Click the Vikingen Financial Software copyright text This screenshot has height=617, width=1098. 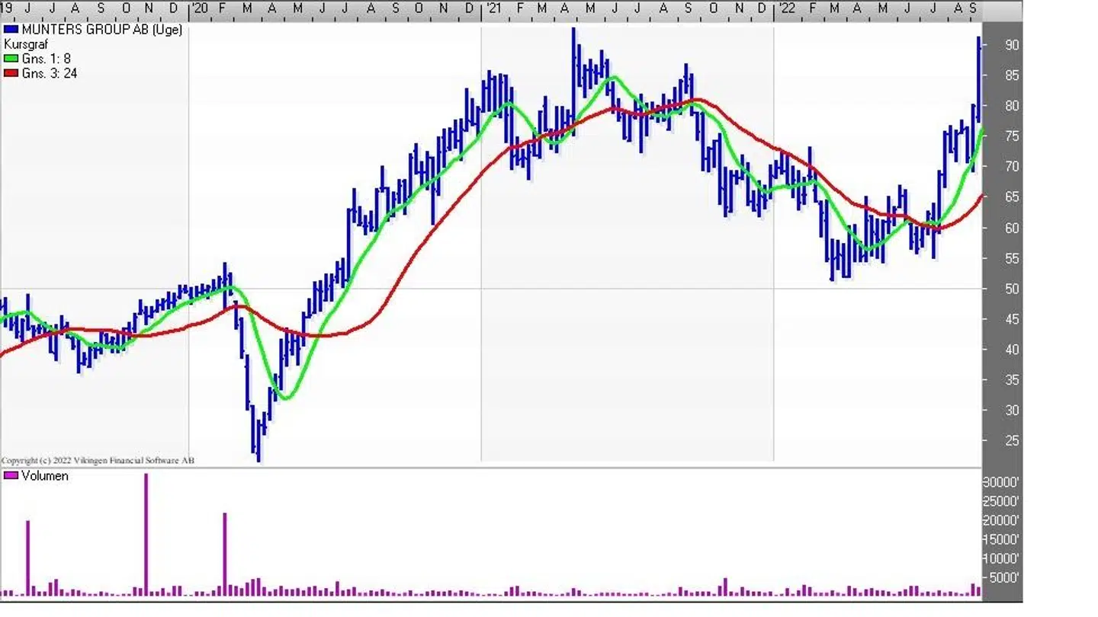[98, 461]
